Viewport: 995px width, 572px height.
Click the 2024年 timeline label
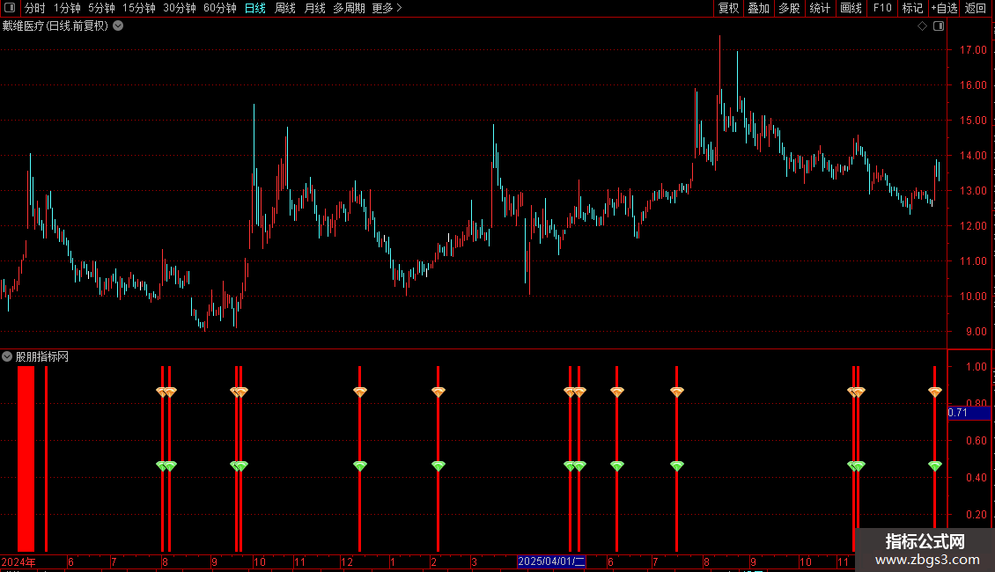coord(18,561)
